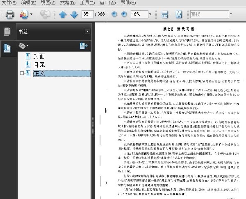Select the 目录 bookmark

pos(39,65)
